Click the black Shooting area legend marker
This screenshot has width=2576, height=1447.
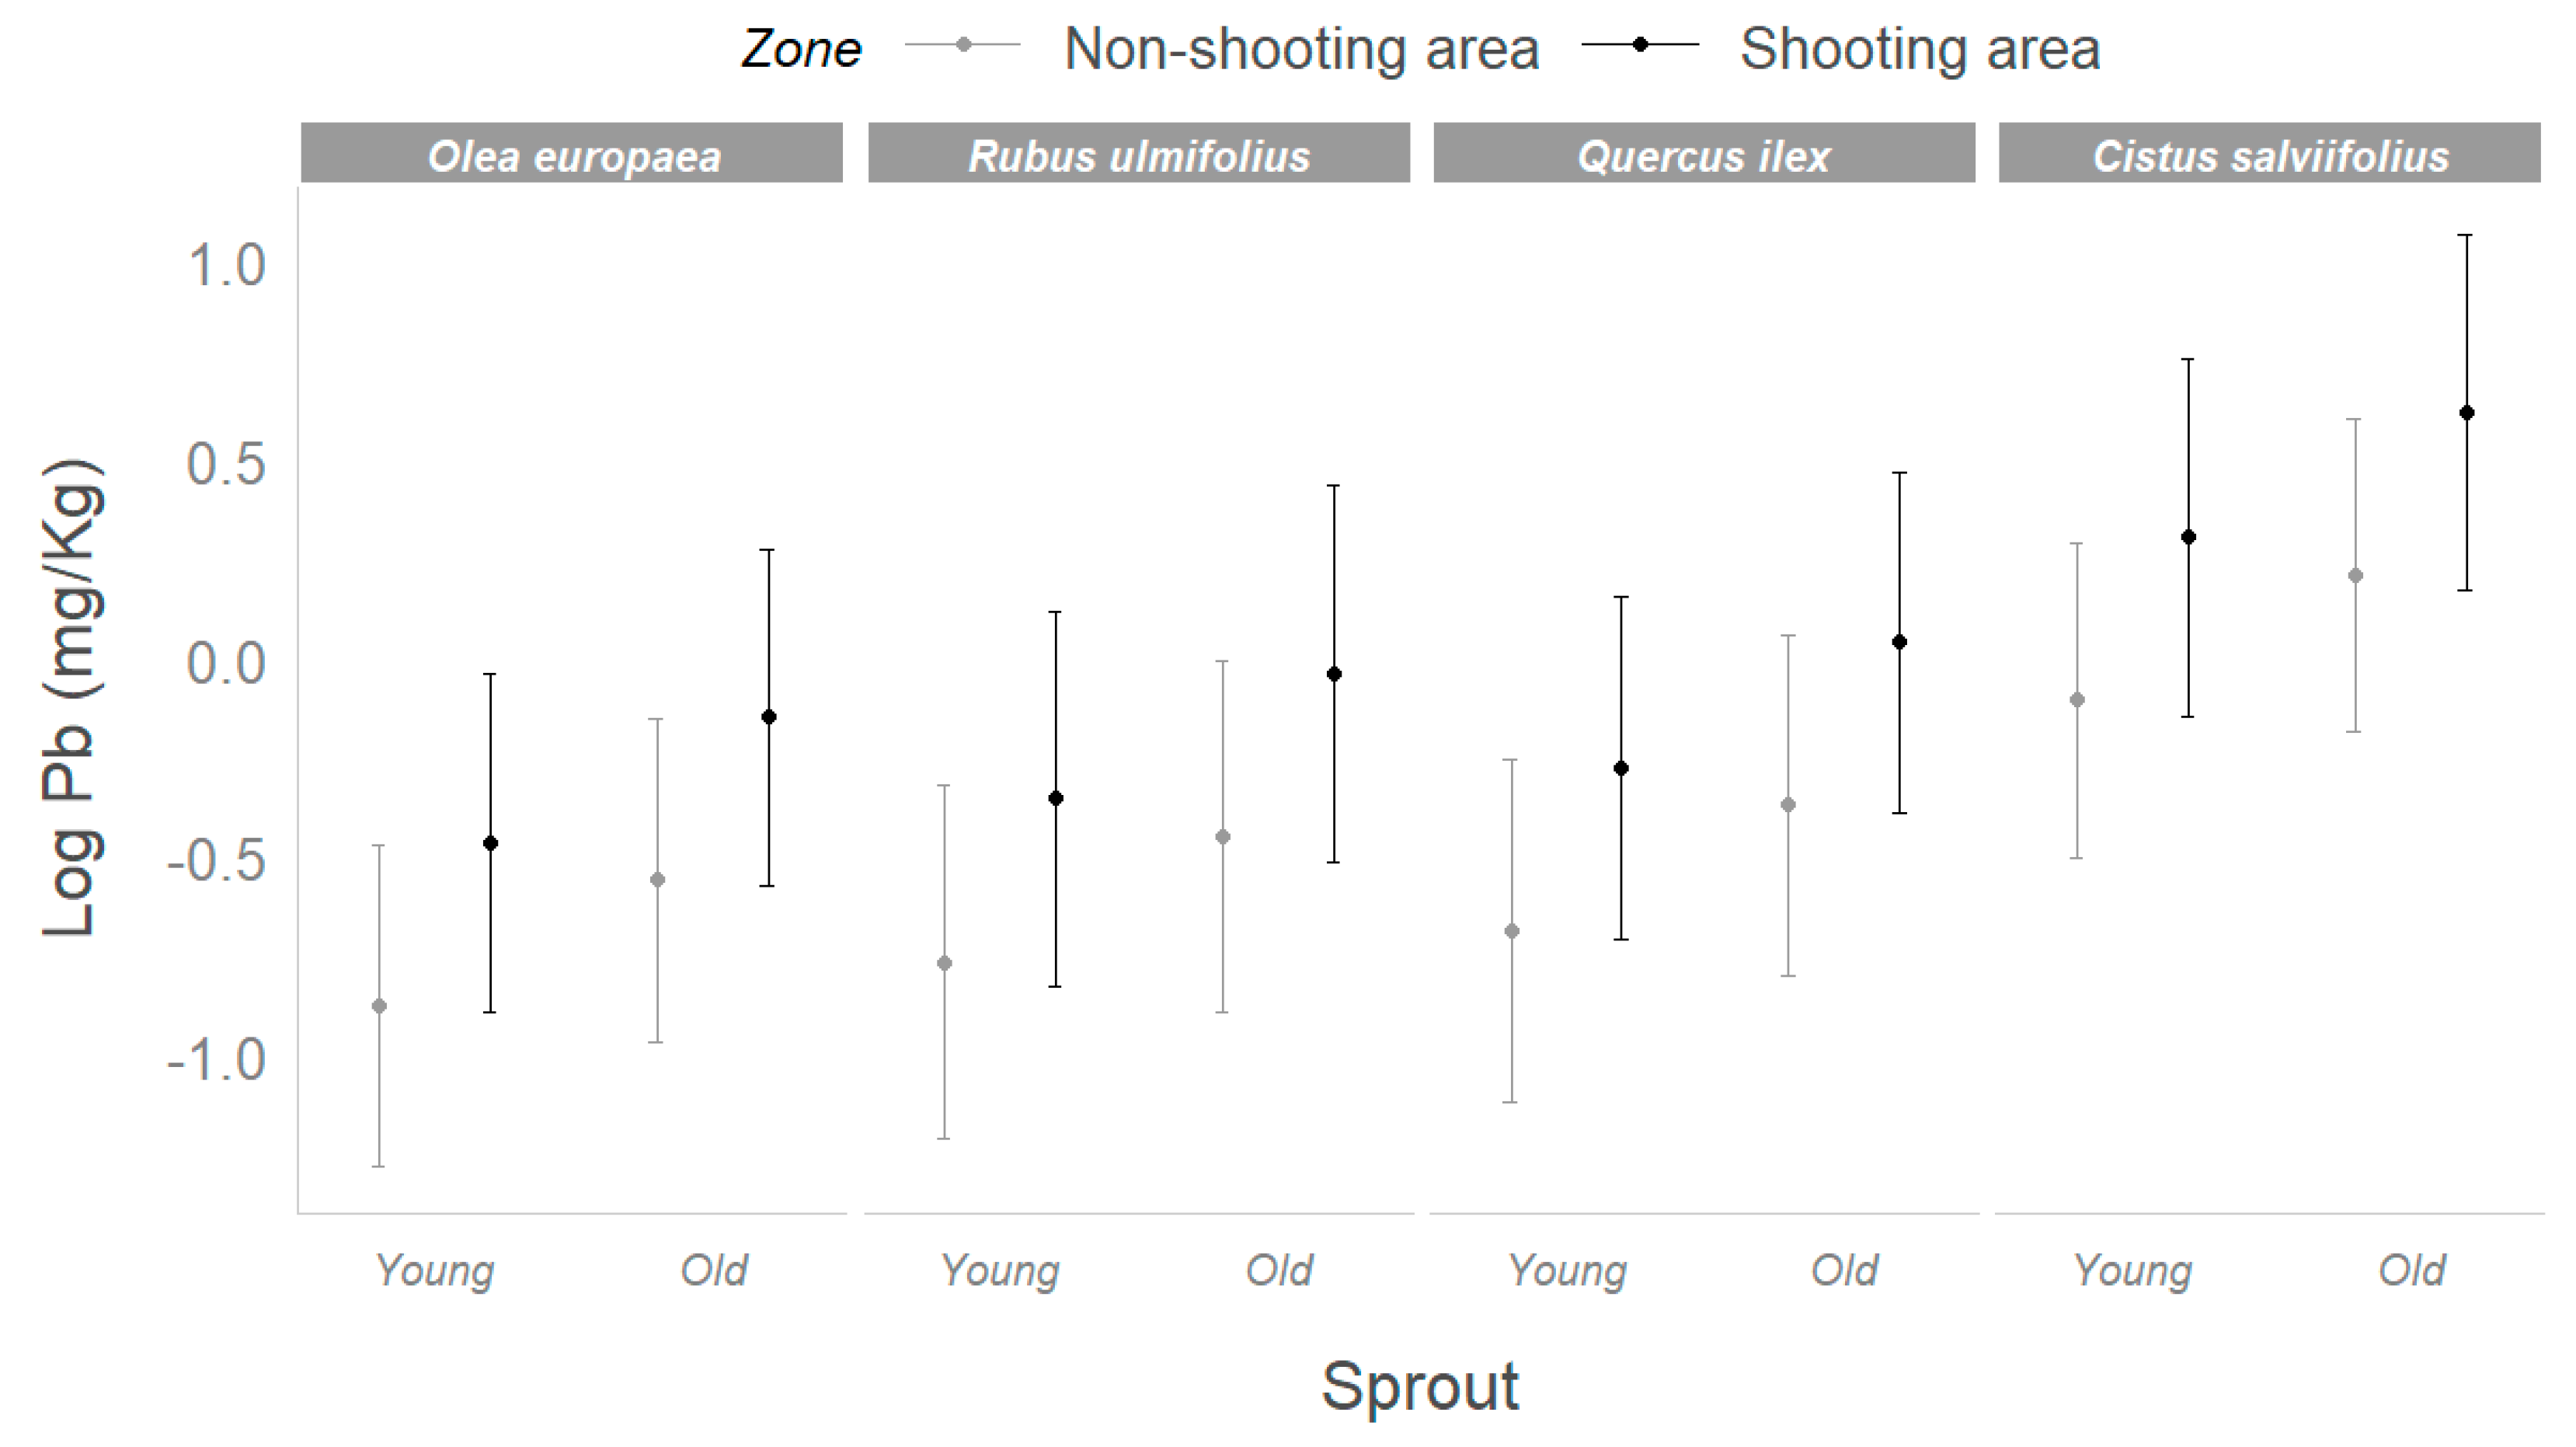pyautogui.click(x=1640, y=45)
